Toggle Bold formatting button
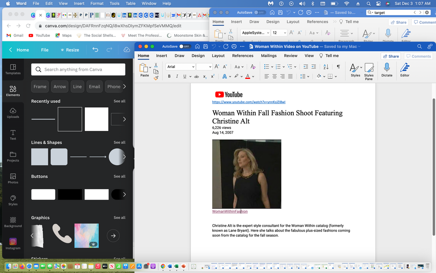 coord(169,76)
